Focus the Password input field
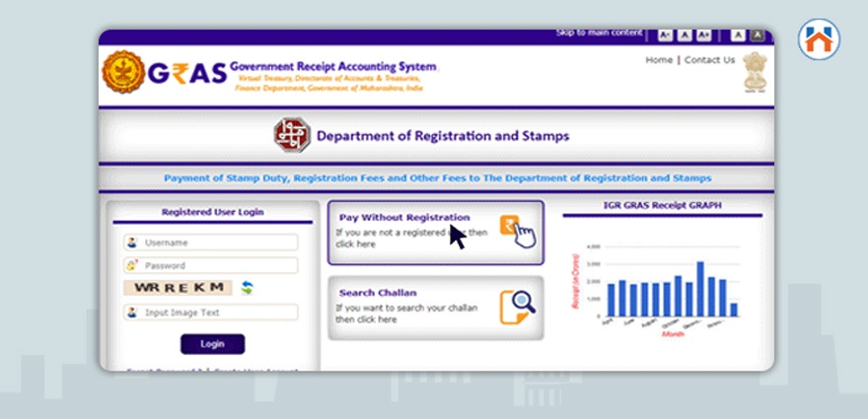The image size is (868, 419). [211, 265]
